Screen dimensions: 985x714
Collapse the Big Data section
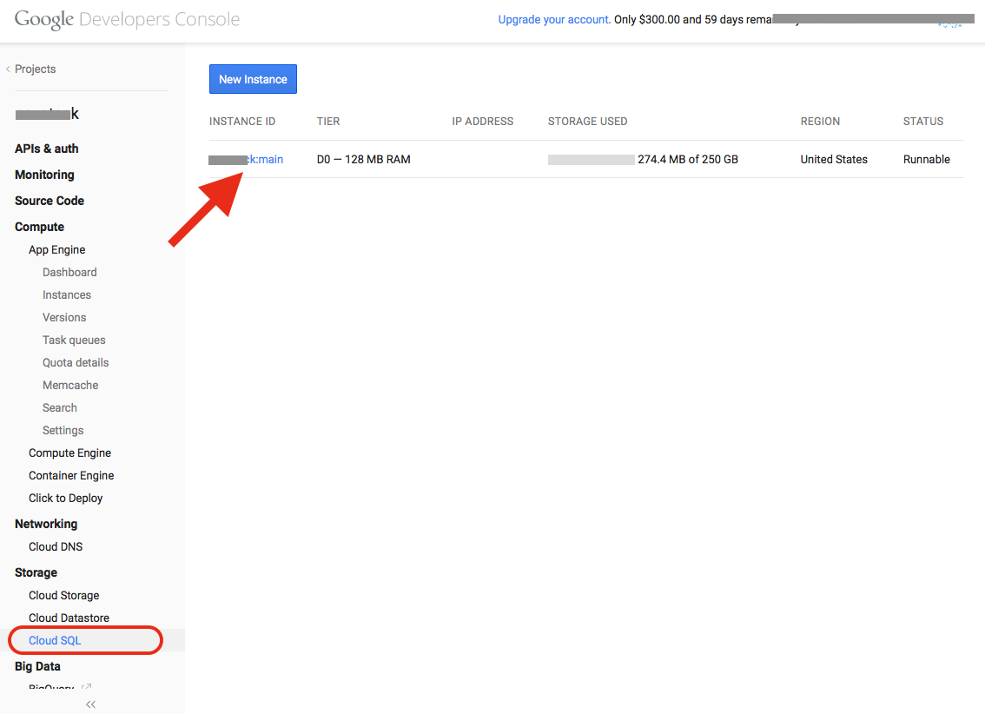click(x=37, y=666)
